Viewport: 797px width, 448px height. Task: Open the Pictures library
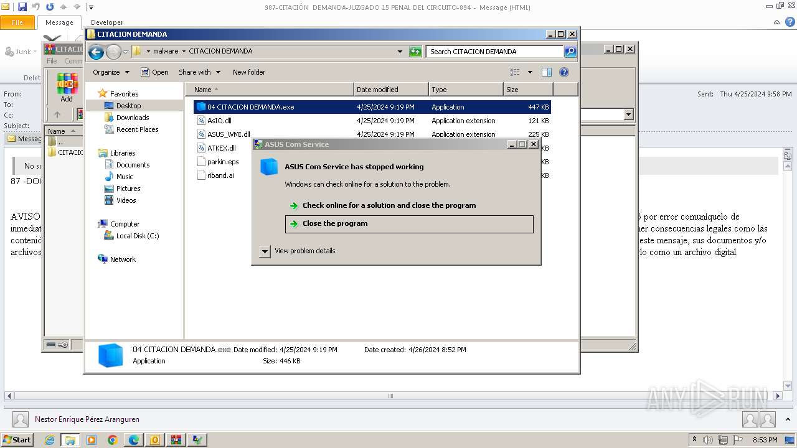tap(128, 189)
